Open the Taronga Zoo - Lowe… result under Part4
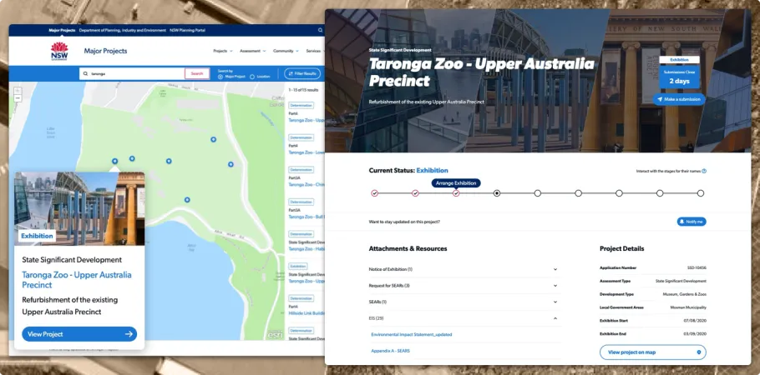 307,152
